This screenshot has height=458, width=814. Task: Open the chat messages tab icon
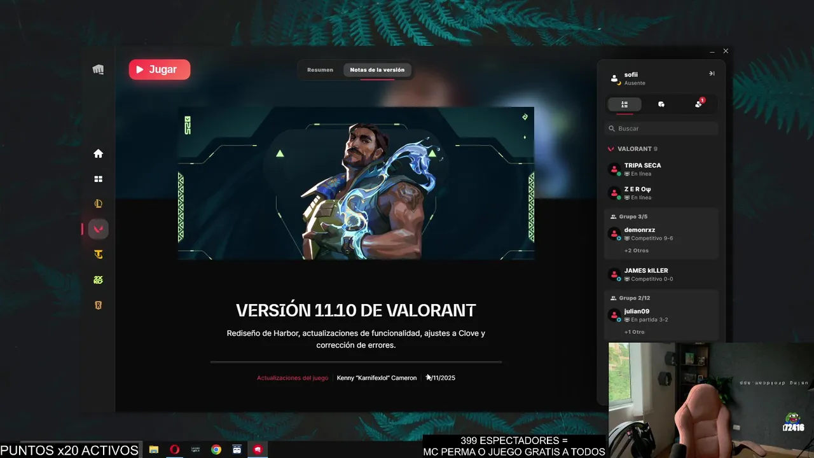point(661,104)
